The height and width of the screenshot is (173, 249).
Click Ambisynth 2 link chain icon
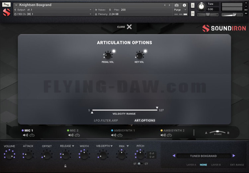(x=169, y=135)
